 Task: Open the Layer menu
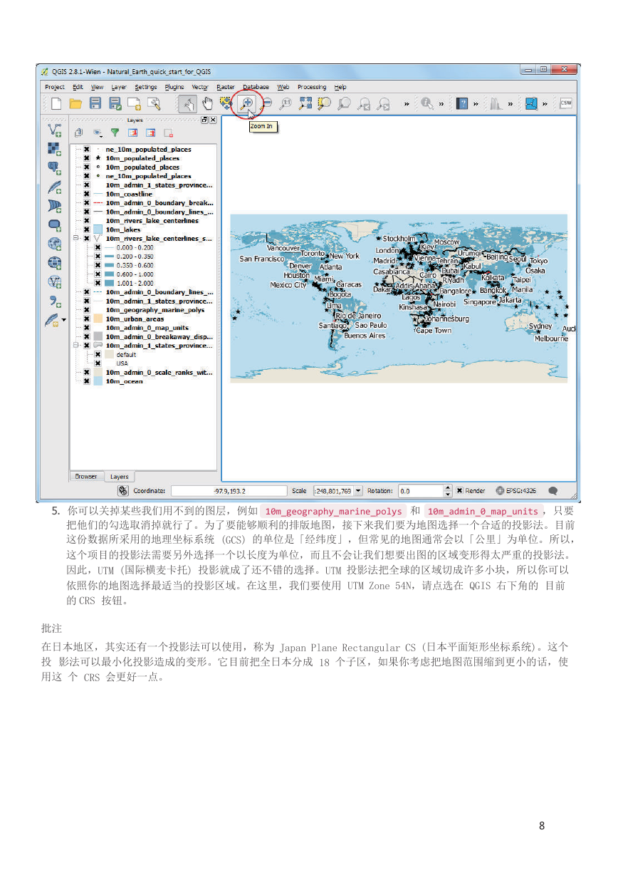119,87
